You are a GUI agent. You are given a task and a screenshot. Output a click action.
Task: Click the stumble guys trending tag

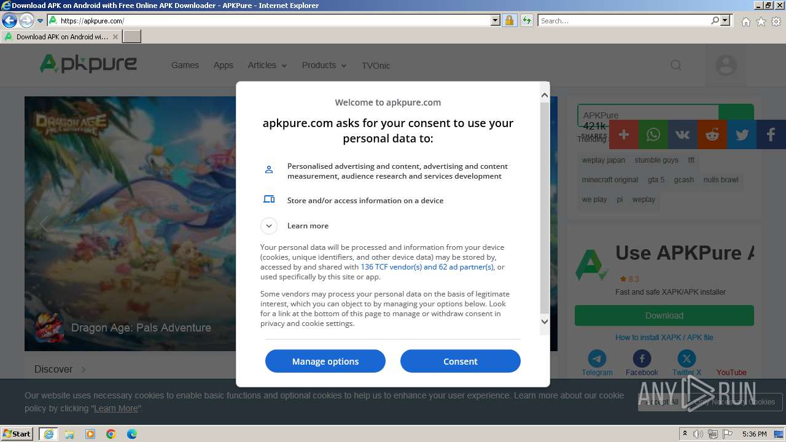point(656,160)
